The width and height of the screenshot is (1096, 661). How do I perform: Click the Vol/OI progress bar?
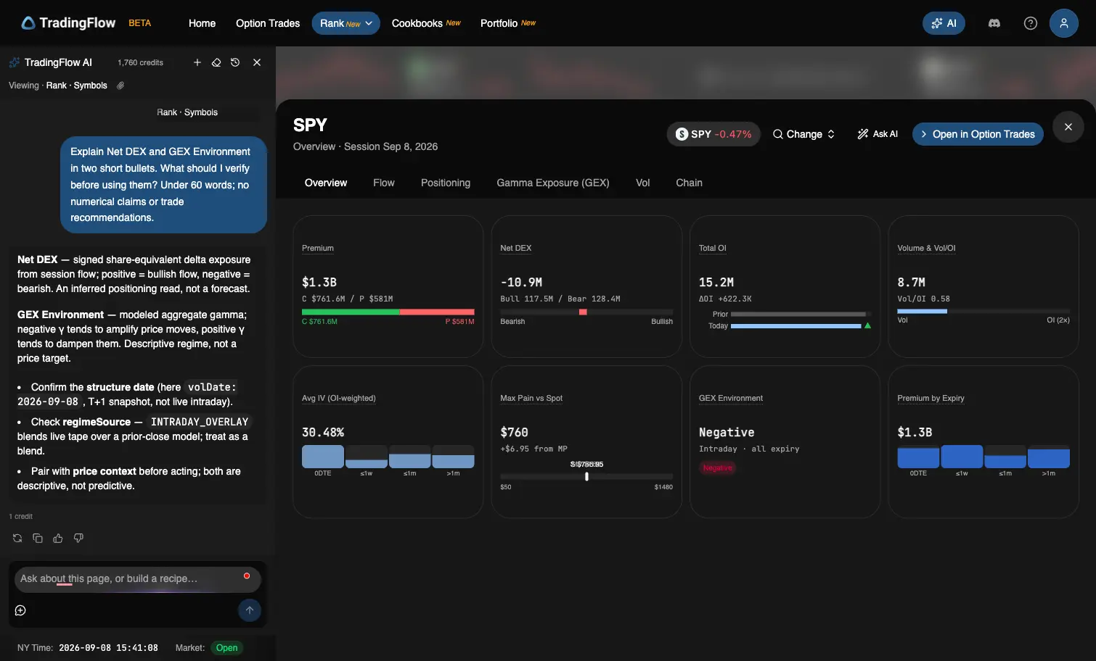pyautogui.click(x=983, y=311)
